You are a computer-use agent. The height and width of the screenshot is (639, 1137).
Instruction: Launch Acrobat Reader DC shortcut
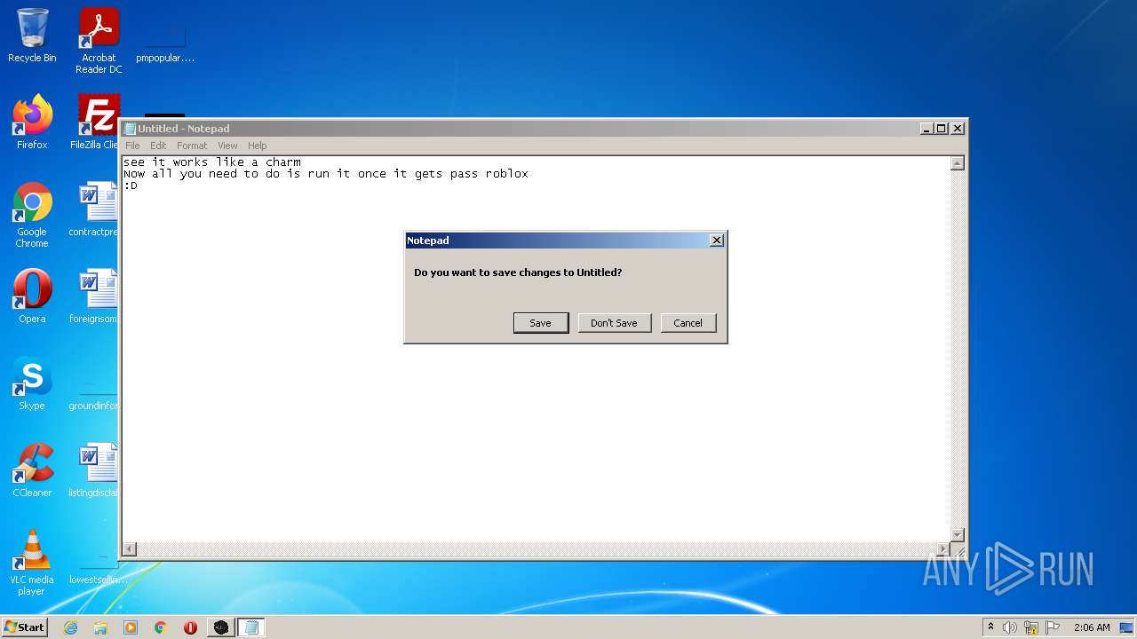pyautogui.click(x=99, y=41)
